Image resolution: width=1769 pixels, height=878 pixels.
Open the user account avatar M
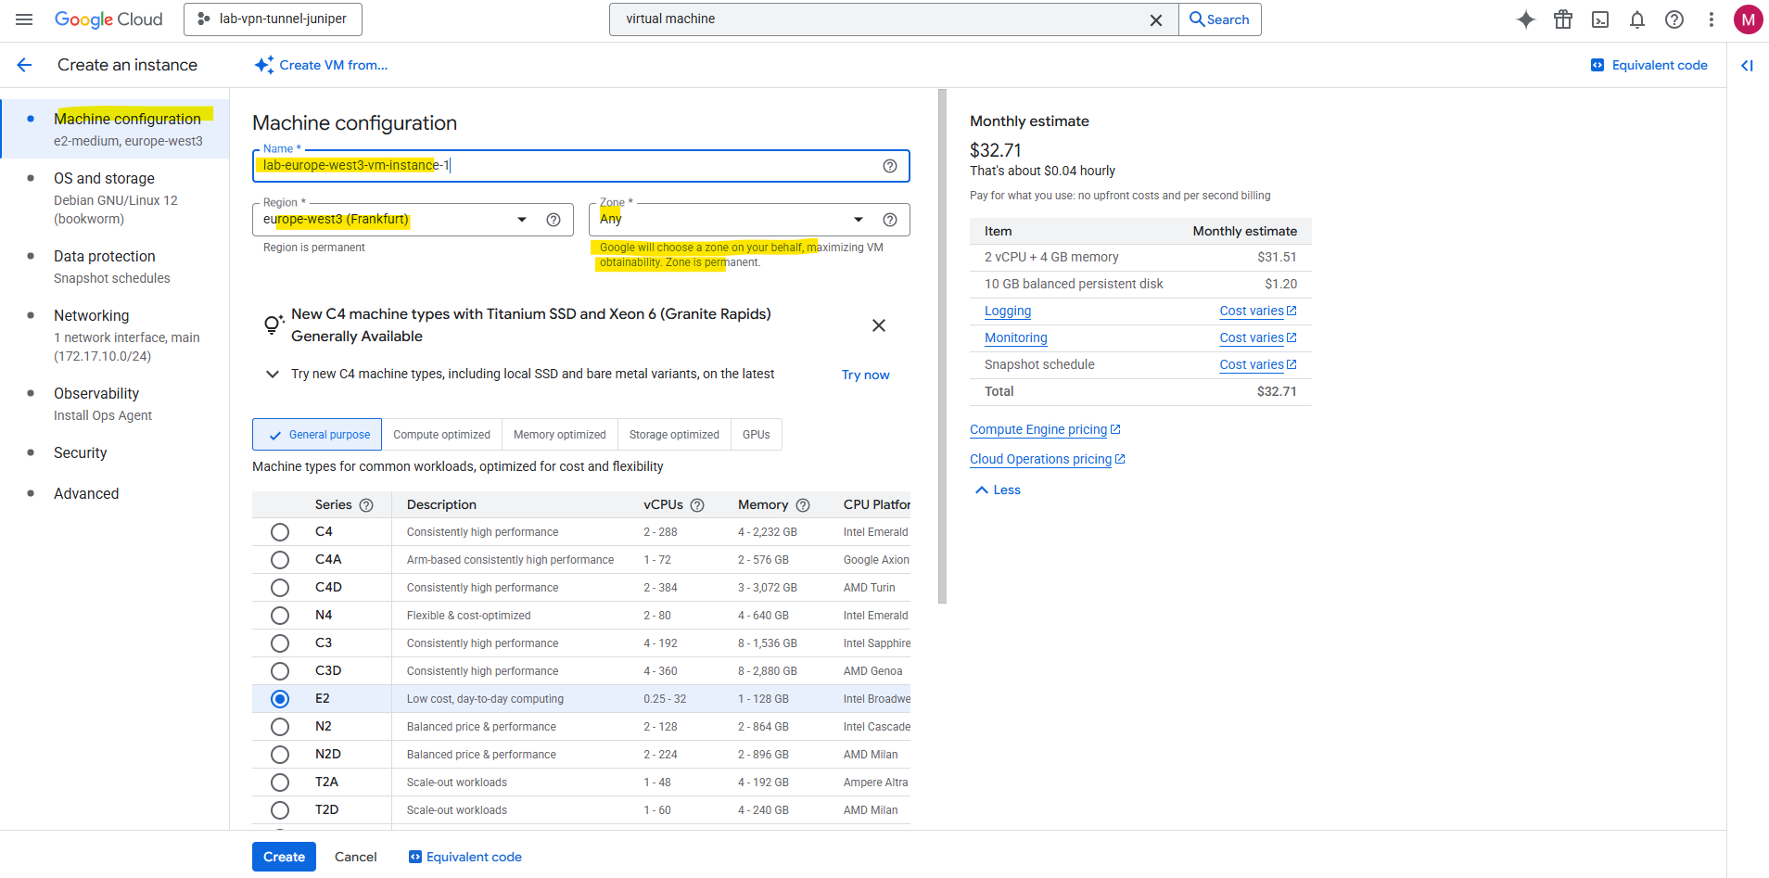[1749, 19]
